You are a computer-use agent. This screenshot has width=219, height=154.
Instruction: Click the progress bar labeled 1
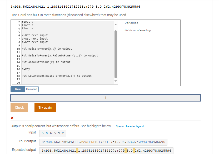pos(105,98)
